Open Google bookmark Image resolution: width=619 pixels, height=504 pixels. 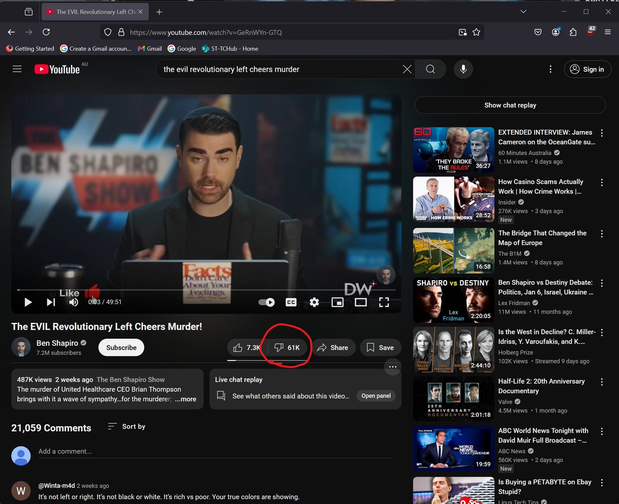tap(181, 48)
